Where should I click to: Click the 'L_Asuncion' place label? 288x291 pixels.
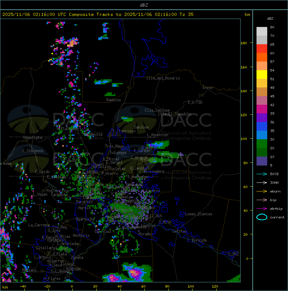tap(157, 135)
